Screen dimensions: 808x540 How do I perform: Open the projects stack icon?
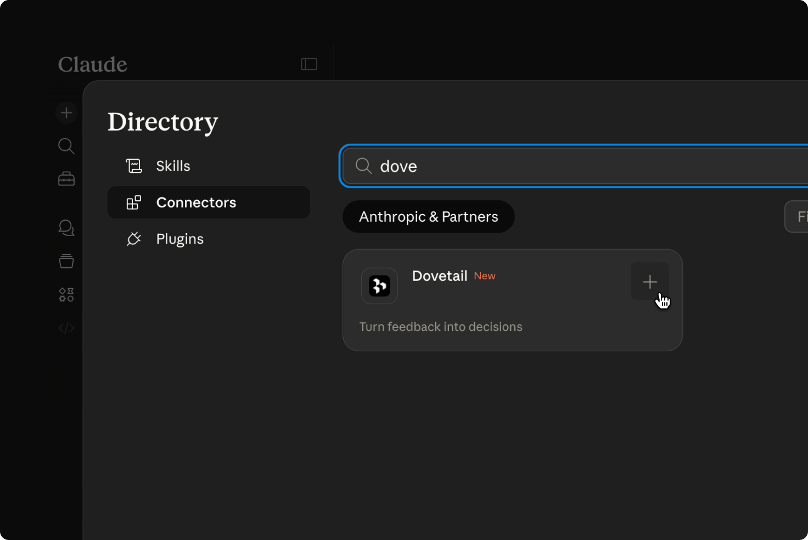click(x=66, y=261)
